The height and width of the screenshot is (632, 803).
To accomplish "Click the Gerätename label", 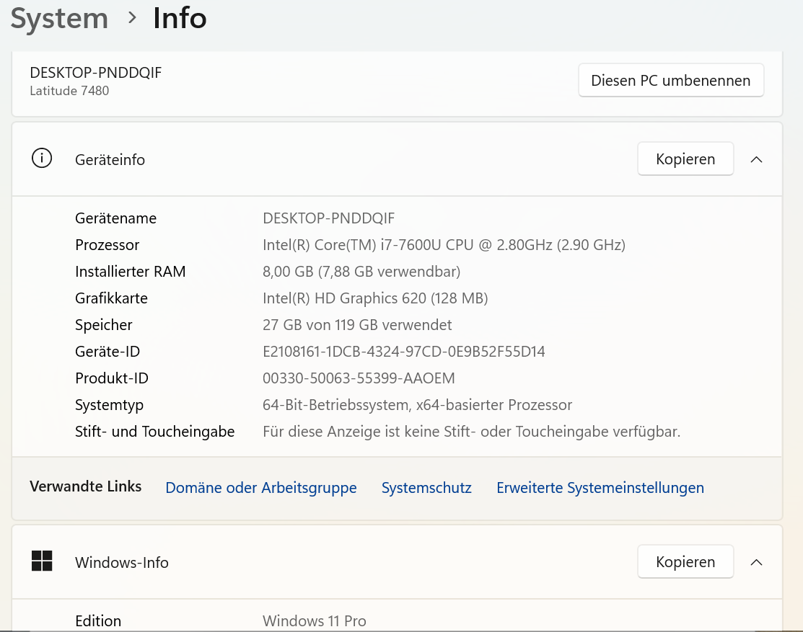I will pyautogui.click(x=115, y=218).
